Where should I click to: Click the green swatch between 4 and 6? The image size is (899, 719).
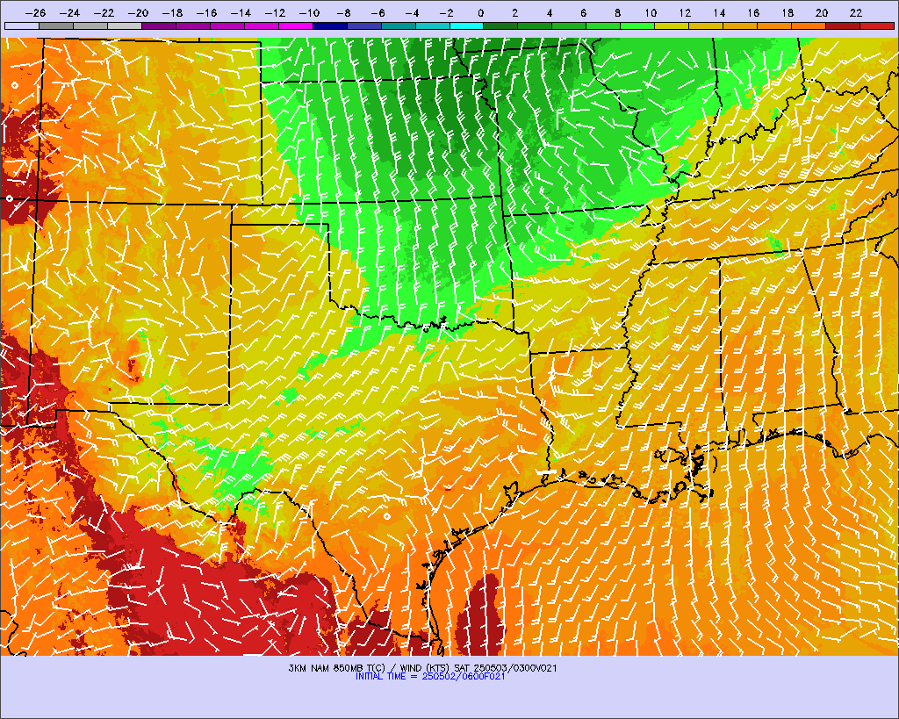[x=569, y=25]
